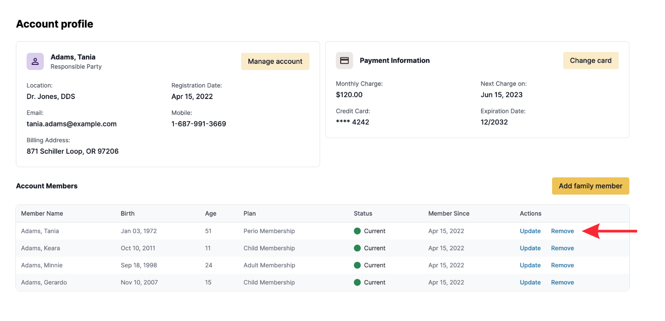Remove Adams, Keara from account
Viewport: 665px width, 321px height.
pyautogui.click(x=563, y=248)
